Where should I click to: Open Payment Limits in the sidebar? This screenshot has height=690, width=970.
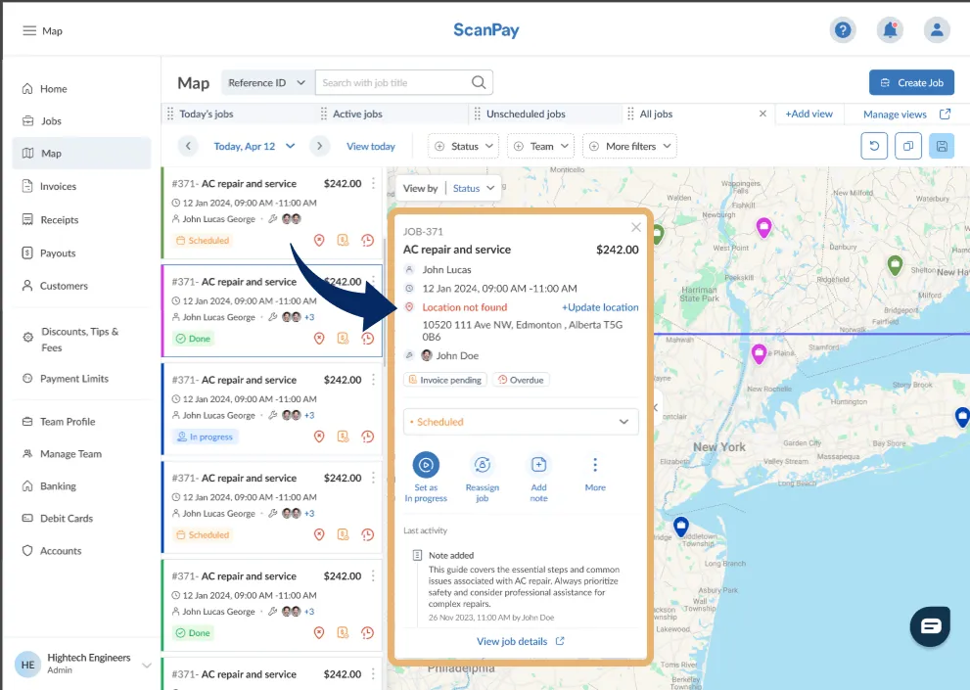click(x=81, y=379)
